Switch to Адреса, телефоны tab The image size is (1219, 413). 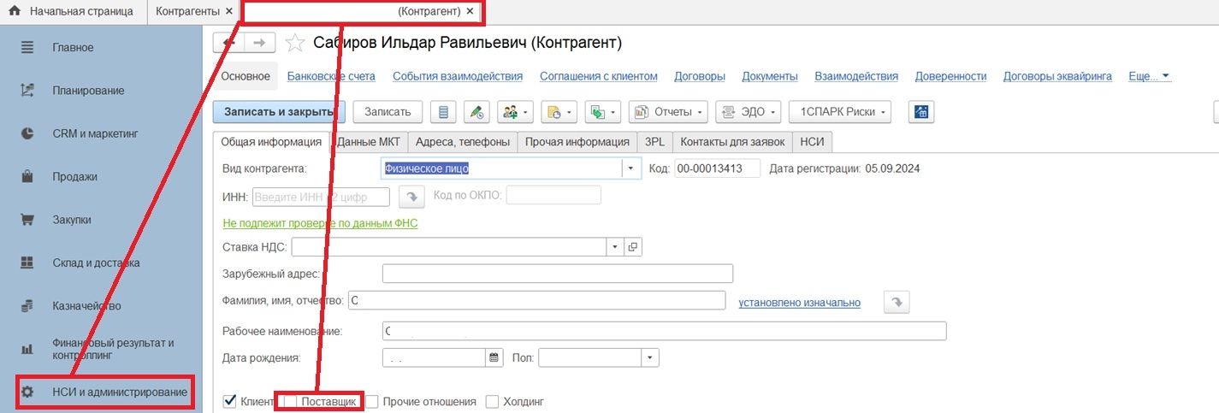pyautogui.click(x=463, y=142)
